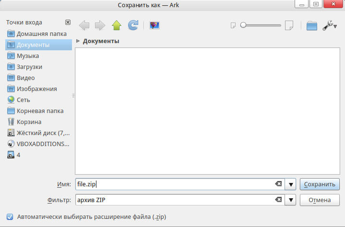Open Домашняя папка in places
The height and width of the screenshot is (227, 345).
click(x=38, y=34)
